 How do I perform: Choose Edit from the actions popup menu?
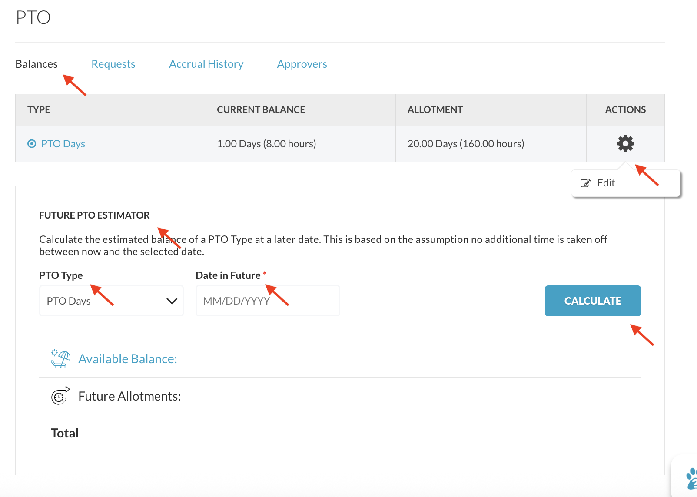(606, 183)
